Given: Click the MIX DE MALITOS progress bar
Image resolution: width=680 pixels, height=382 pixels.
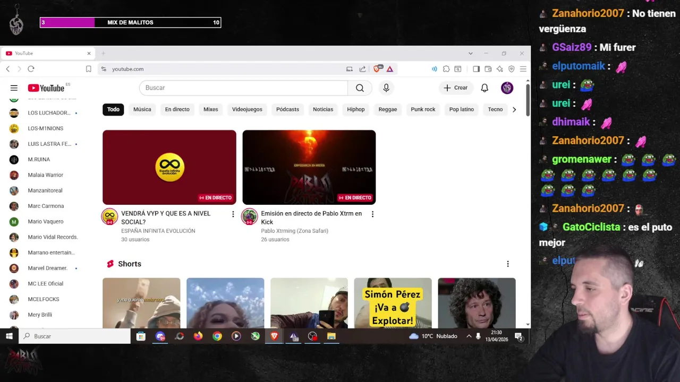Looking at the screenshot, I should pyautogui.click(x=130, y=22).
